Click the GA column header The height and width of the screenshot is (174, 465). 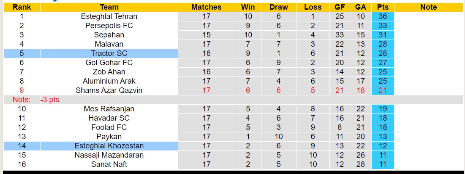click(x=361, y=7)
